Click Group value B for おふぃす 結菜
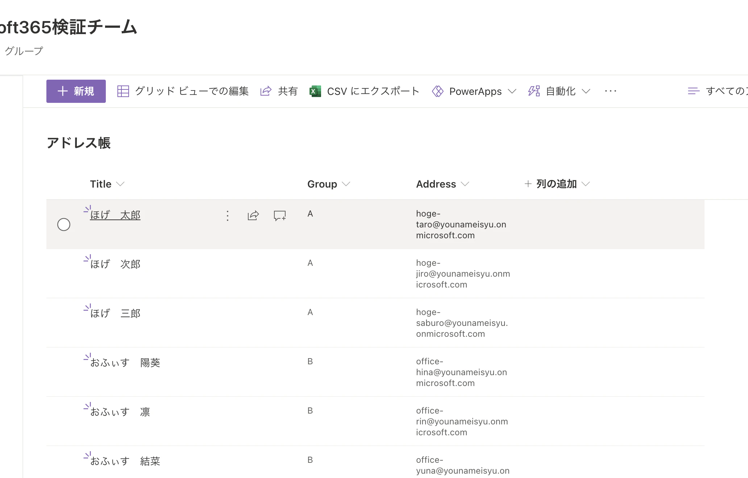The height and width of the screenshot is (478, 748). pos(310,460)
